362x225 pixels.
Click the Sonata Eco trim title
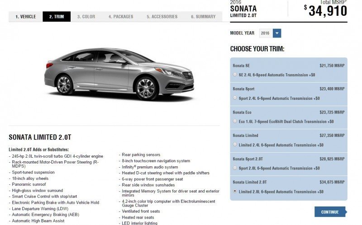point(242,112)
